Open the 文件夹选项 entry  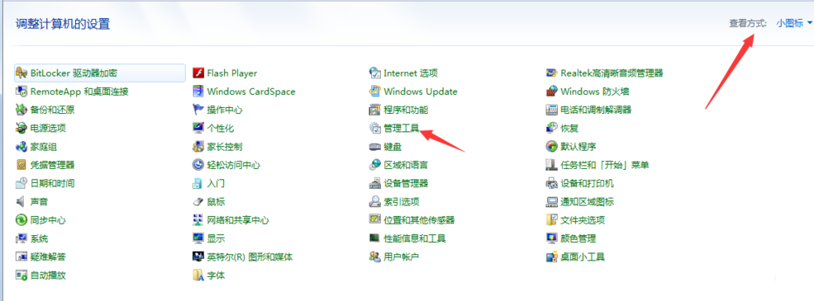[x=583, y=220]
